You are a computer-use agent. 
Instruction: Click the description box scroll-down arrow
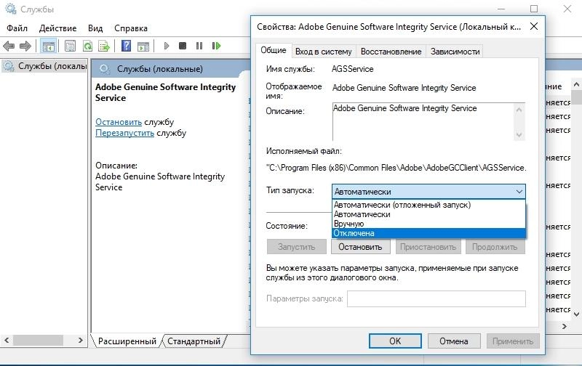click(519, 135)
